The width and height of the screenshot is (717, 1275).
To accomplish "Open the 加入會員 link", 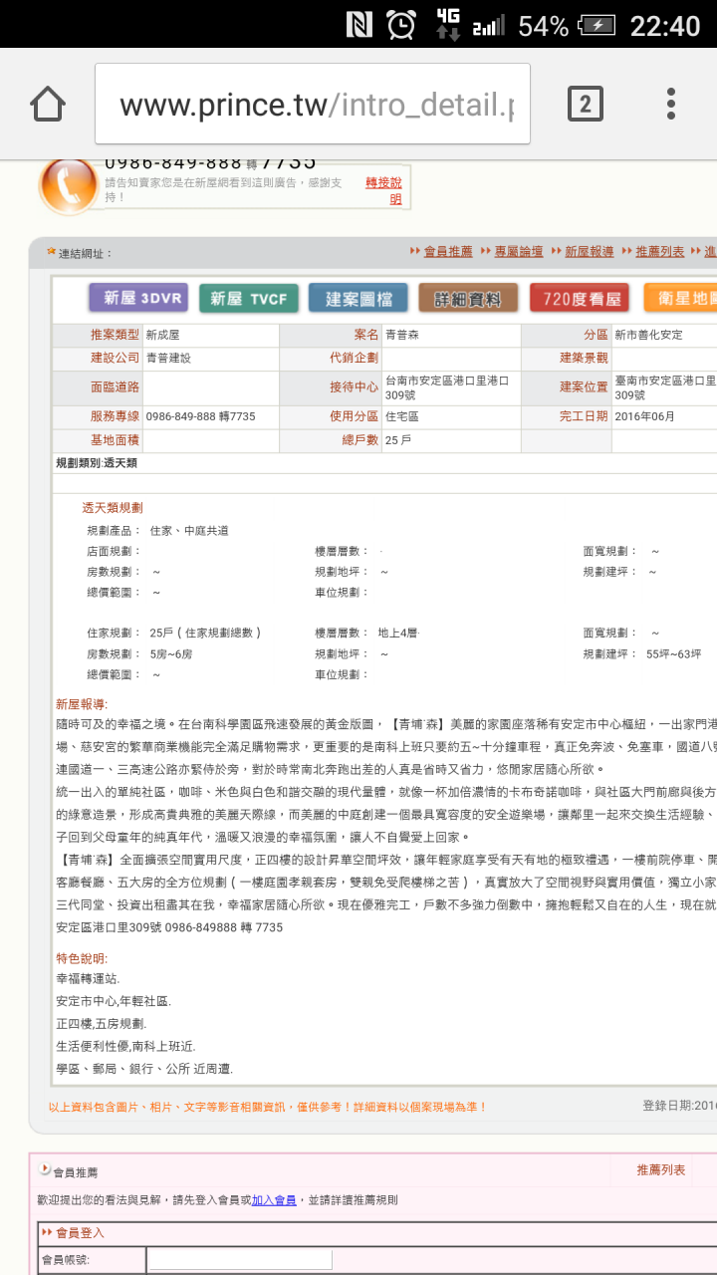I will pyautogui.click(x=274, y=1200).
